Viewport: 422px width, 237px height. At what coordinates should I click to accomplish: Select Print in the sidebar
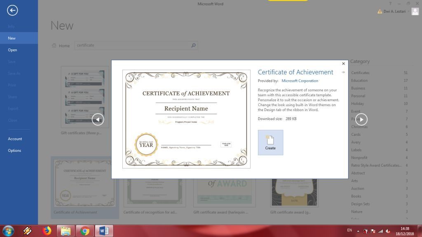click(x=19, y=85)
